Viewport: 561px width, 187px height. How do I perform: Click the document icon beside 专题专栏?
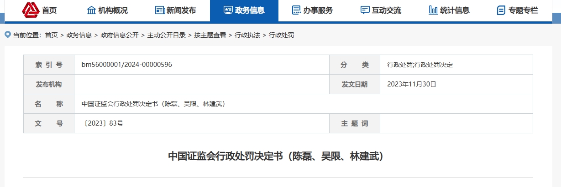coord(501,10)
